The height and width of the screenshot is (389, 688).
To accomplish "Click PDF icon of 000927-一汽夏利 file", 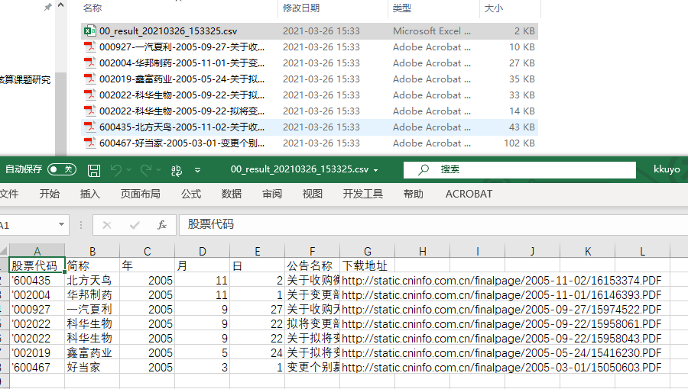I will 90,47.
